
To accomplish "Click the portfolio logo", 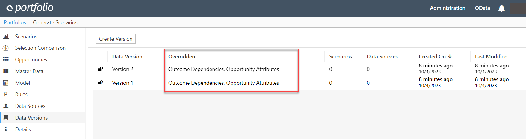I will pyautogui.click(x=30, y=8).
